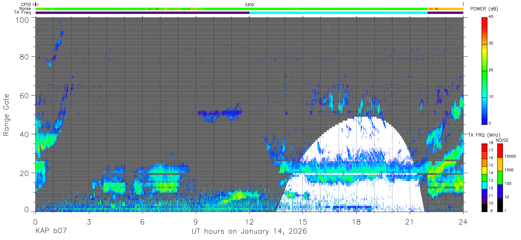Click the UT hours on January 14, 2026 title

[x=249, y=232]
